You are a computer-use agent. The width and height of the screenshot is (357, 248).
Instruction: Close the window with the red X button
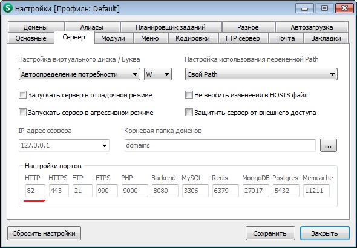(x=344, y=8)
